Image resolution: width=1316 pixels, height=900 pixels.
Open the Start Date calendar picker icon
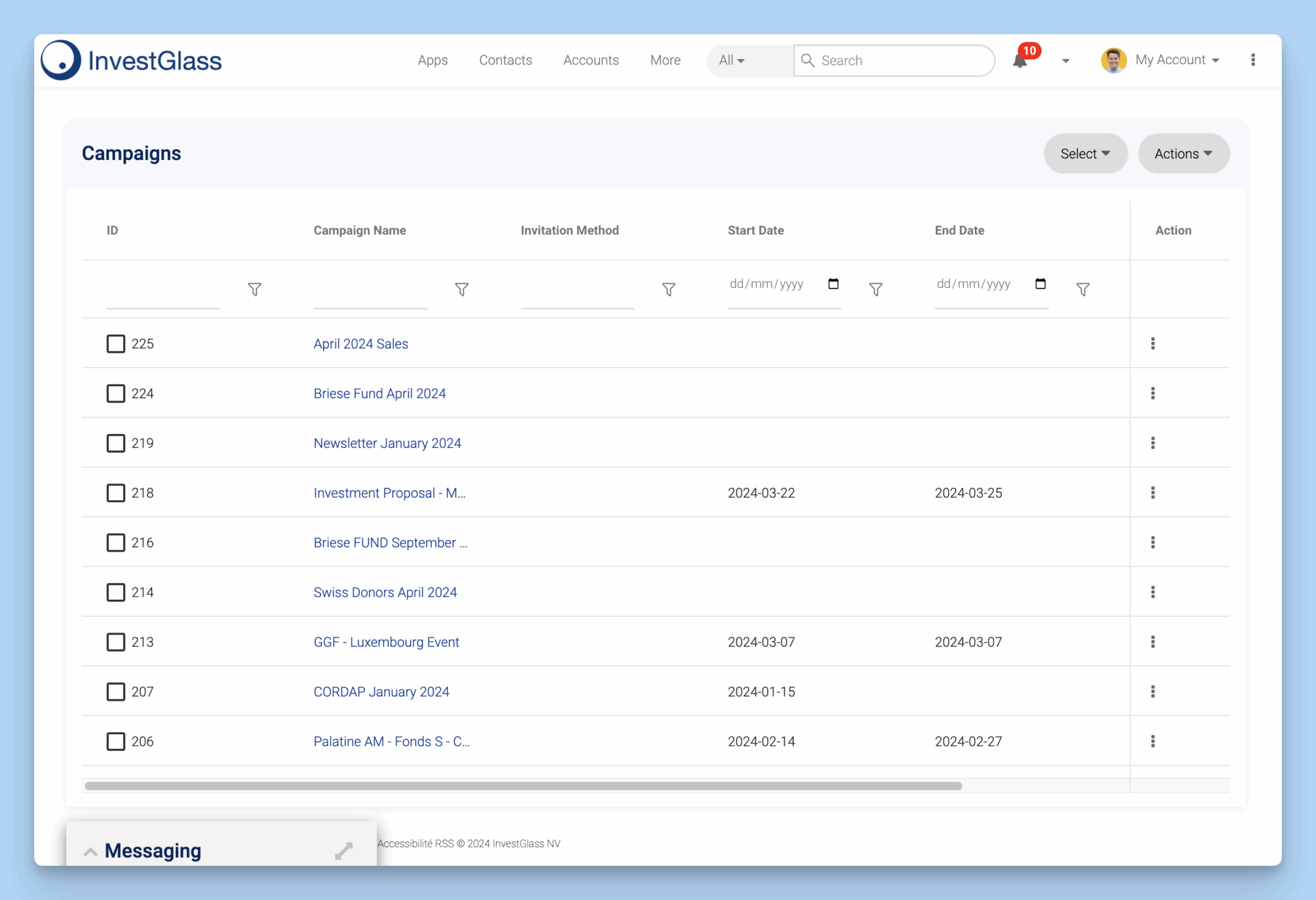[x=833, y=283]
